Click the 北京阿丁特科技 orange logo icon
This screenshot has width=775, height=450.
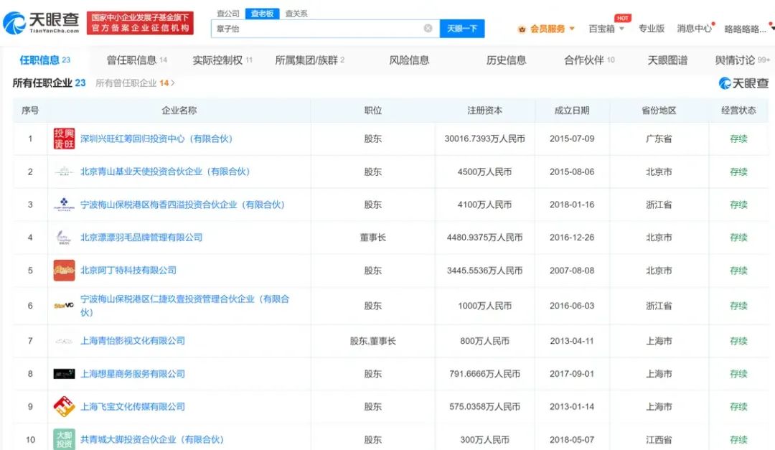[x=64, y=271]
